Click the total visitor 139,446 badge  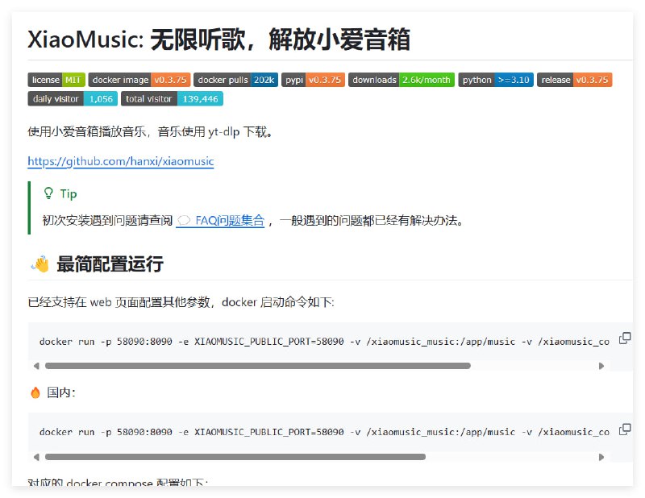172,98
